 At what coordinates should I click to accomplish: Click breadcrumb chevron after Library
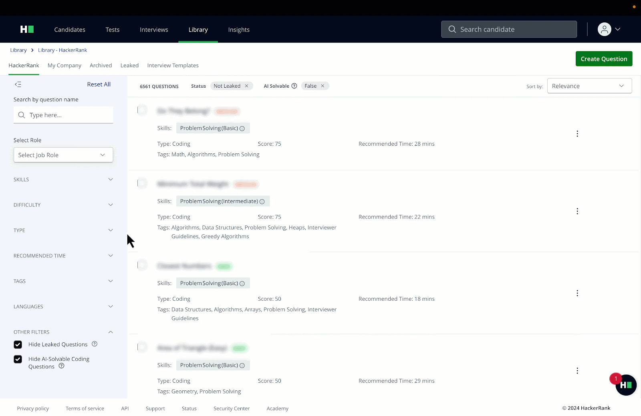click(x=32, y=50)
